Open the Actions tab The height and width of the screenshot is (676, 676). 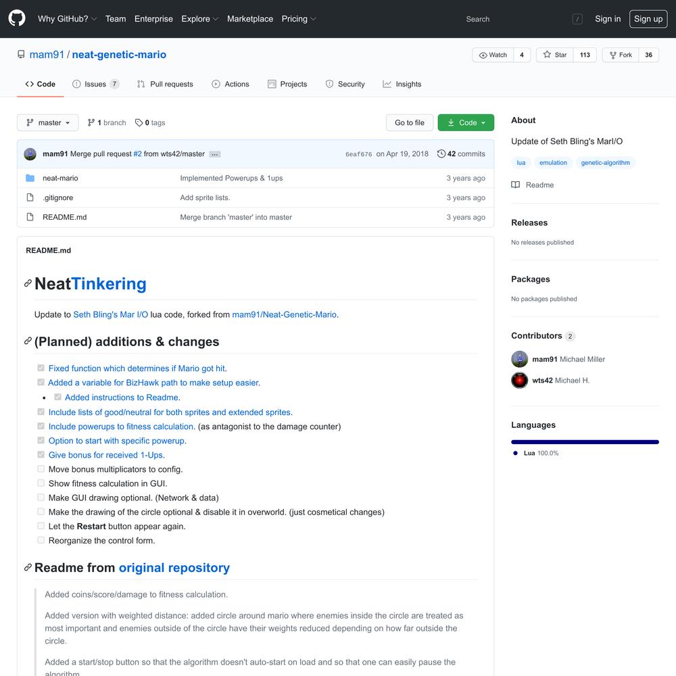coord(231,84)
